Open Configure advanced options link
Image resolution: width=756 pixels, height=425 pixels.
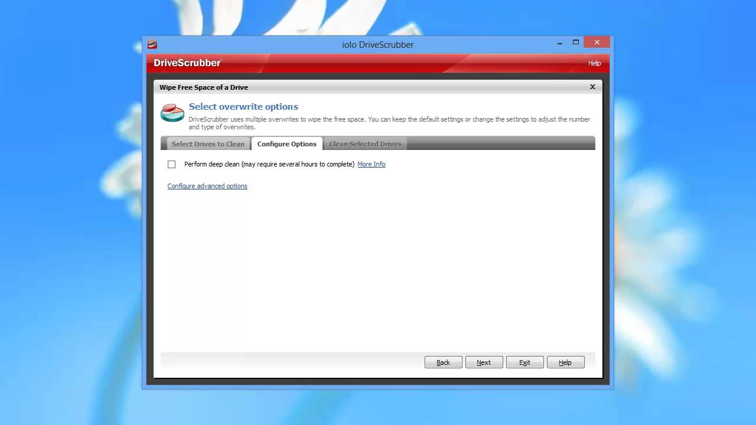pyautogui.click(x=207, y=186)
